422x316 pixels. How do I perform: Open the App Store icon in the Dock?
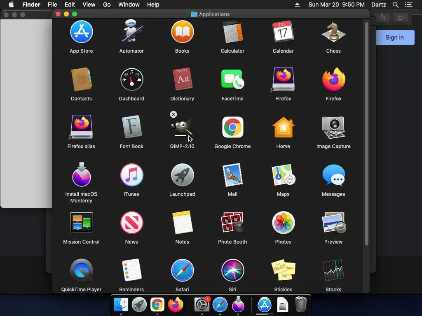pos(265,305)
